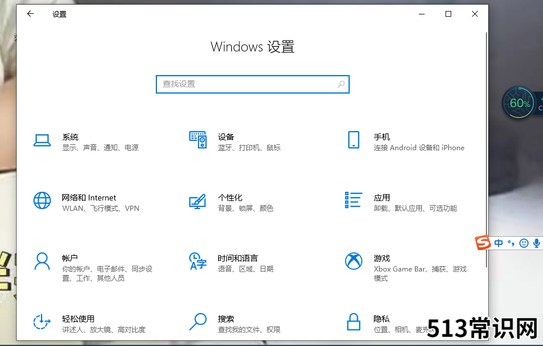This screenshot has height=346, width=543.
Task: Open the 搜索 magnifier icon
Action: pyautogui.click(x=198, y=322)
